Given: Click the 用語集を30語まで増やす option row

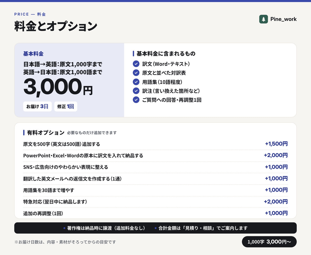Looking at the screenshot, I should click(155, 190).
